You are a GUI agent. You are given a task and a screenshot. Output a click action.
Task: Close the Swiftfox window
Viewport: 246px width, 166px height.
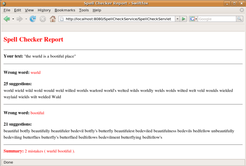[242, 3]
